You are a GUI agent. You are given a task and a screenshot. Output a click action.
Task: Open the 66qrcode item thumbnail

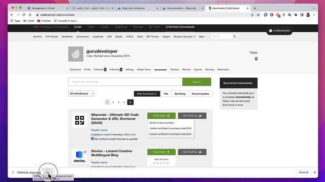pos(80,120)
